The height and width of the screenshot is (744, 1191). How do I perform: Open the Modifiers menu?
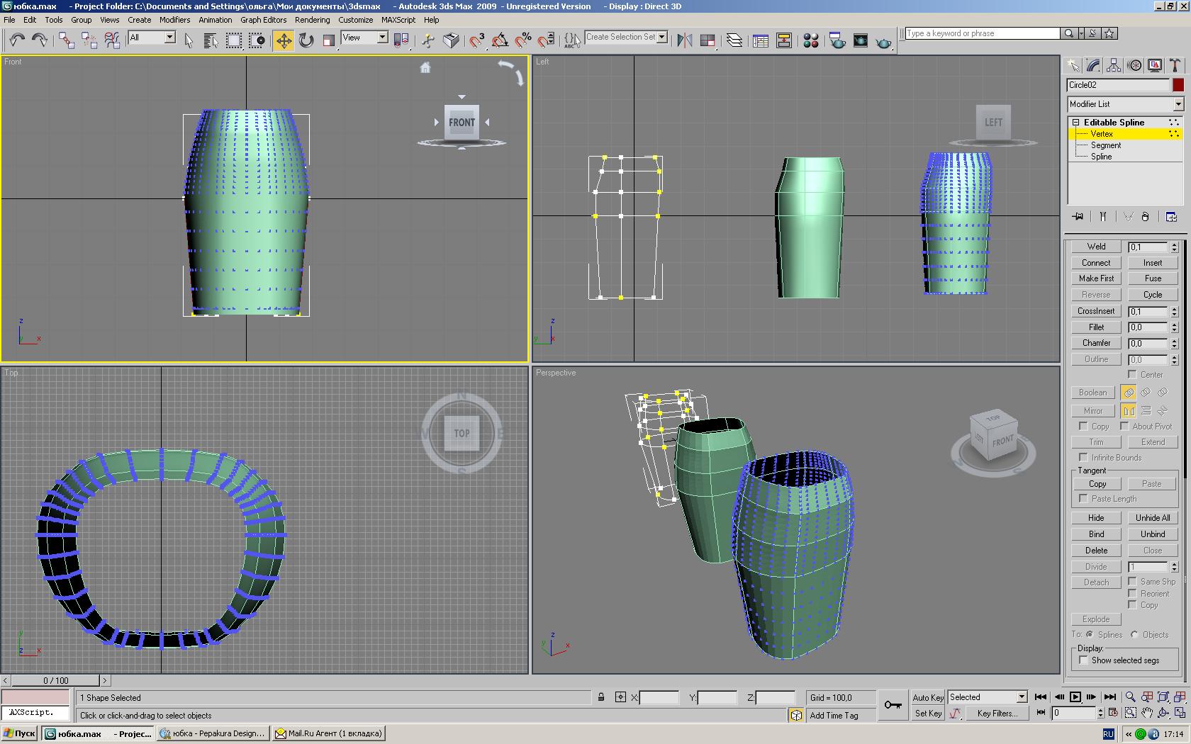pos(174,20)
